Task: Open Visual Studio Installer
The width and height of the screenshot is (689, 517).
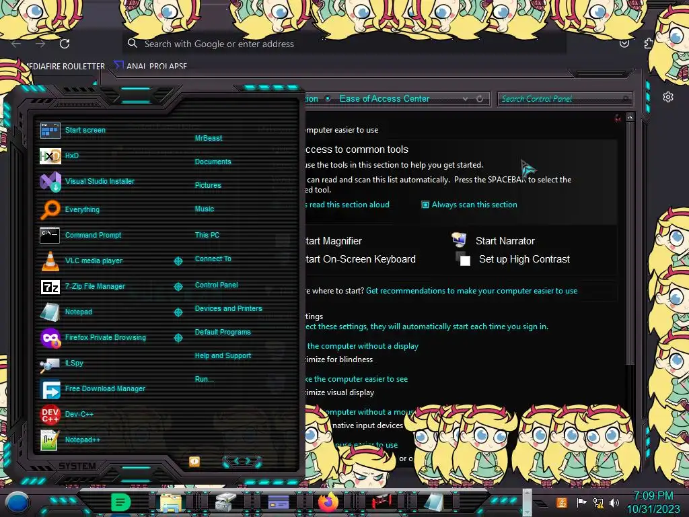Action: pos(87,181)
